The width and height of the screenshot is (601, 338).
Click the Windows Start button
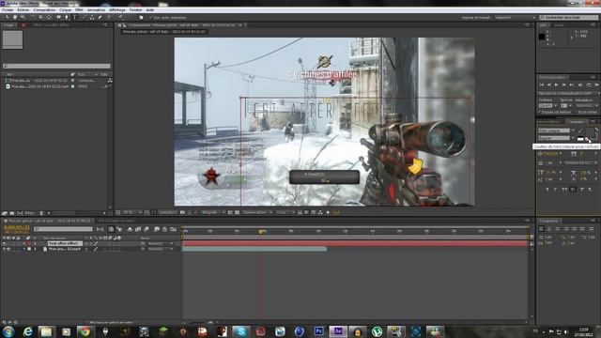(x=8, y=331)
